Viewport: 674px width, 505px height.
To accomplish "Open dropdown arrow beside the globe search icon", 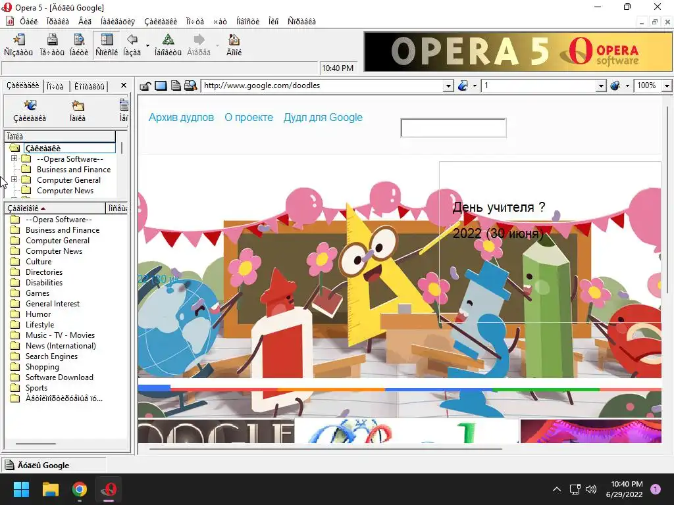I will [627, 86].
